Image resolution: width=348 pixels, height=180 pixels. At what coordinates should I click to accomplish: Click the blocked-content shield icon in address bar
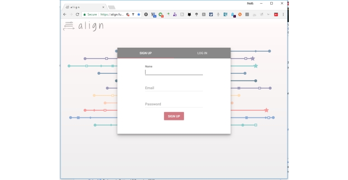[x=128, y=14]
